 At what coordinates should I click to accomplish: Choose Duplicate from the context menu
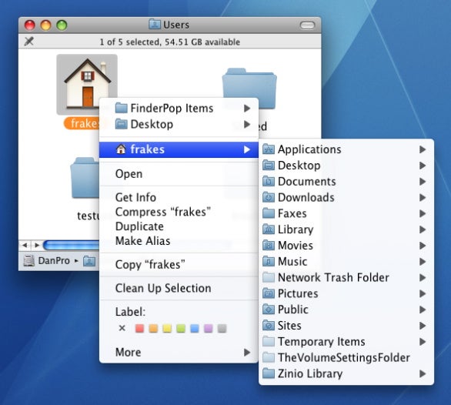(x=179, y=226)
